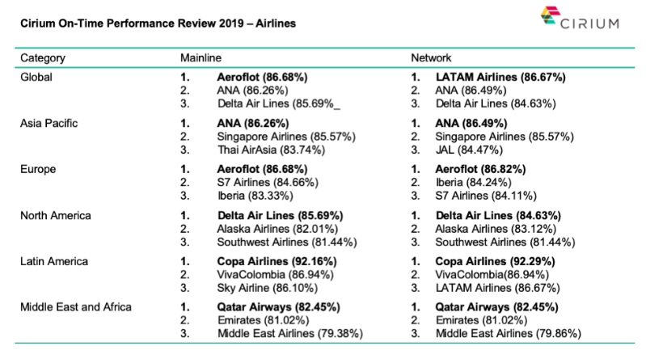The width and height of the screenshot is (646, 359).
Task: Select the Global category row label
Action: click(x=36, y=77)
